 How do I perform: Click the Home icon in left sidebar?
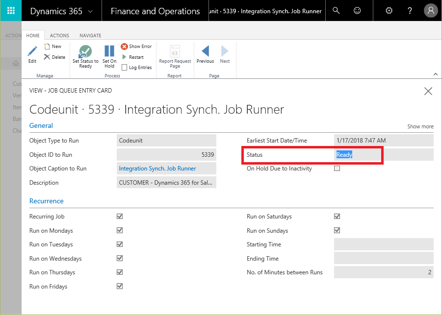point(16,63)
